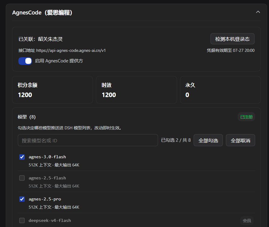Click the 已关联:韶关朱杰灵 text
269x227 pixels.
point(40,39)
